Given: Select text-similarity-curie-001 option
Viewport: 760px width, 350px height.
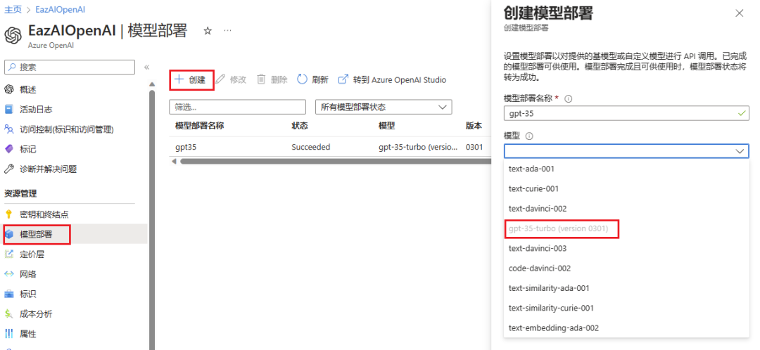Looking at the screenshot, I should pyautogui.click(x=626, y=308).
